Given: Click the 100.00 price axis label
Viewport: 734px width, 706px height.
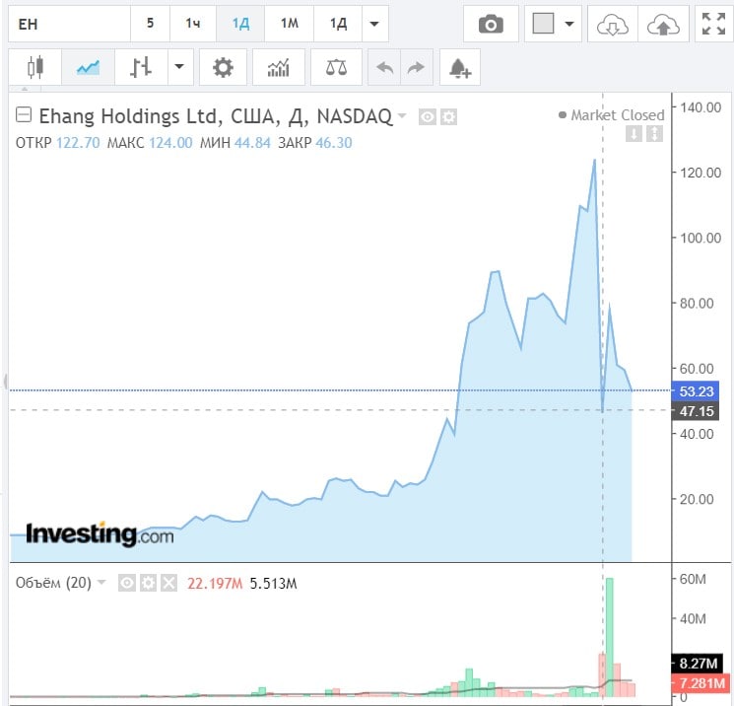Looking at the screenshot, I should [701, 238].
